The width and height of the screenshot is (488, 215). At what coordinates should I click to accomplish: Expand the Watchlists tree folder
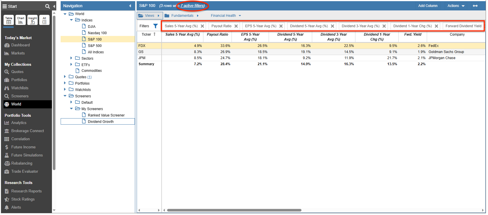pos(65,90)
